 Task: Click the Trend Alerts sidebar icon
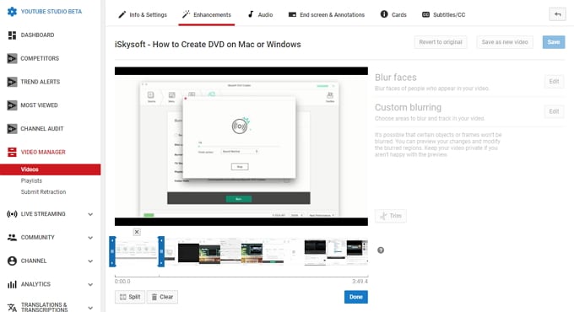pos(12,82)
